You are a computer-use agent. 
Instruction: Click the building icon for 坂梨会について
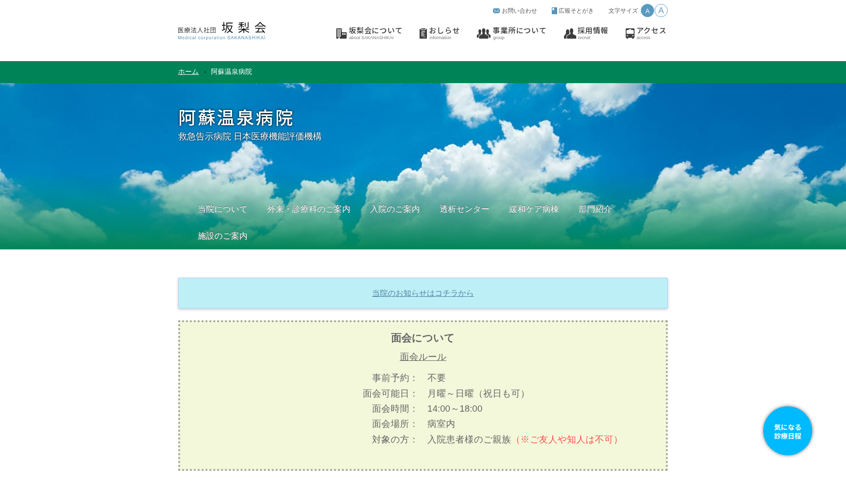[341, 33]
